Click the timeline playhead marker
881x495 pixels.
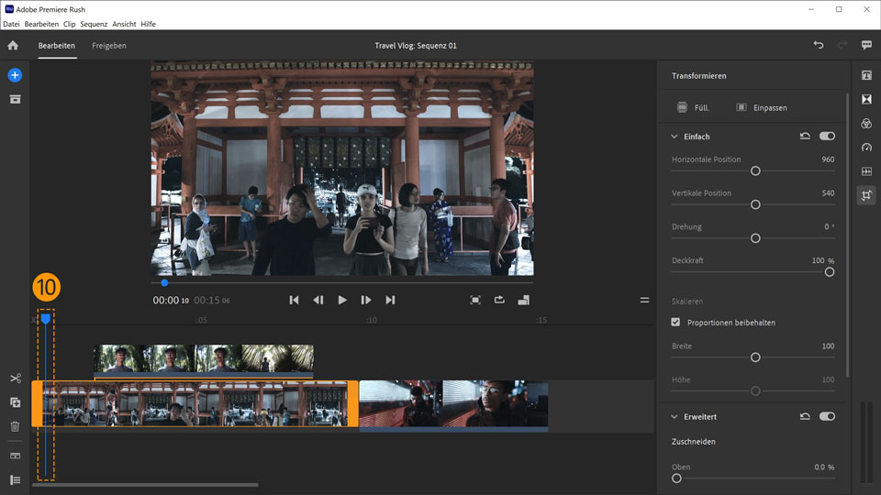(46, 319)
